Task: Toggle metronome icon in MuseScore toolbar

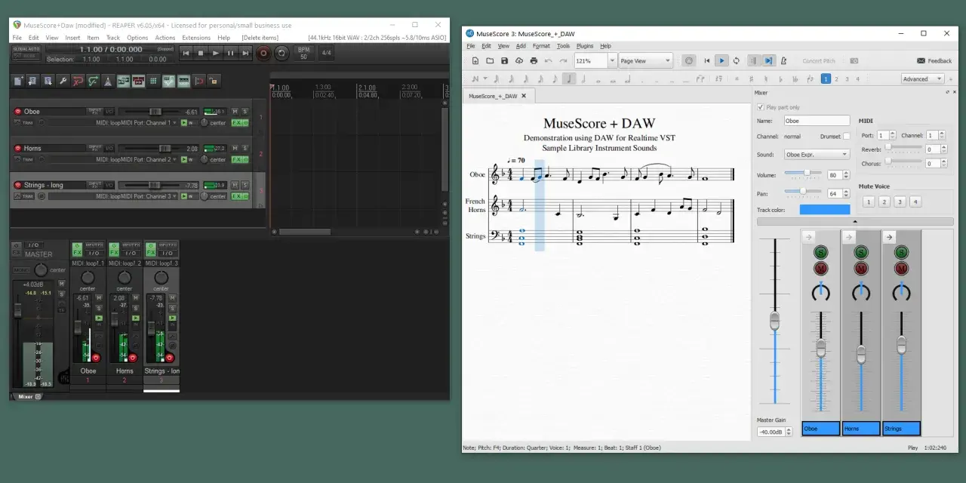Action: click(x=783, y=60)
